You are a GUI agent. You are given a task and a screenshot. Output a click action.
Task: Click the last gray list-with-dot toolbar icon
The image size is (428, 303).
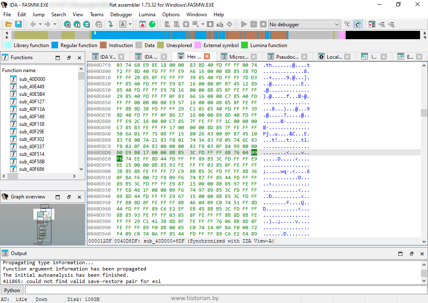(x=391, y=25)
